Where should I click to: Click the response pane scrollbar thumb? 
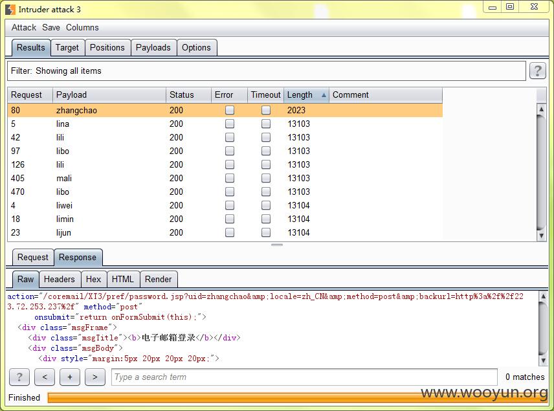[x=543, y=328]
